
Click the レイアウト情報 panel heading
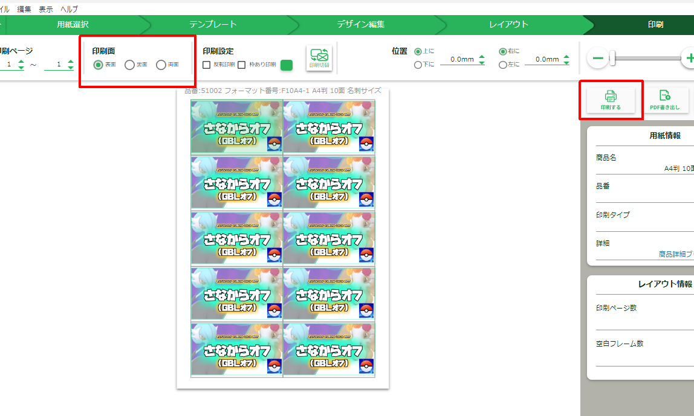click(665, 284)
